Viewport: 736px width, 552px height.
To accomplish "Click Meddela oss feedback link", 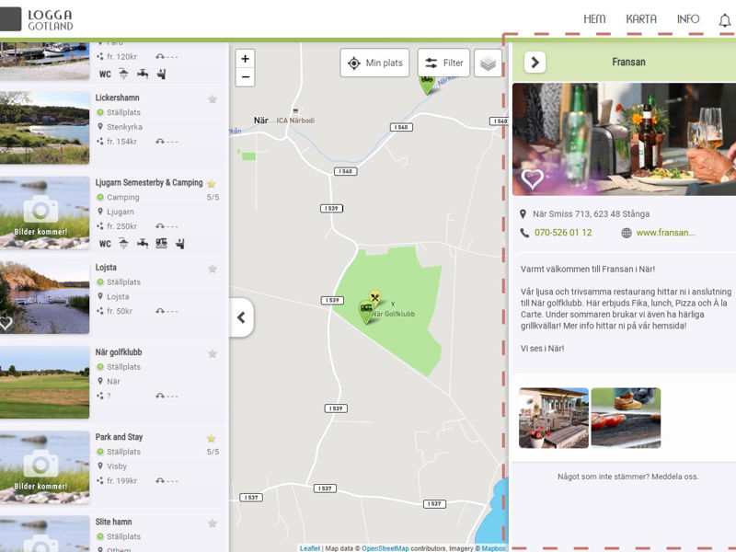I will click(x=674, y=477).
